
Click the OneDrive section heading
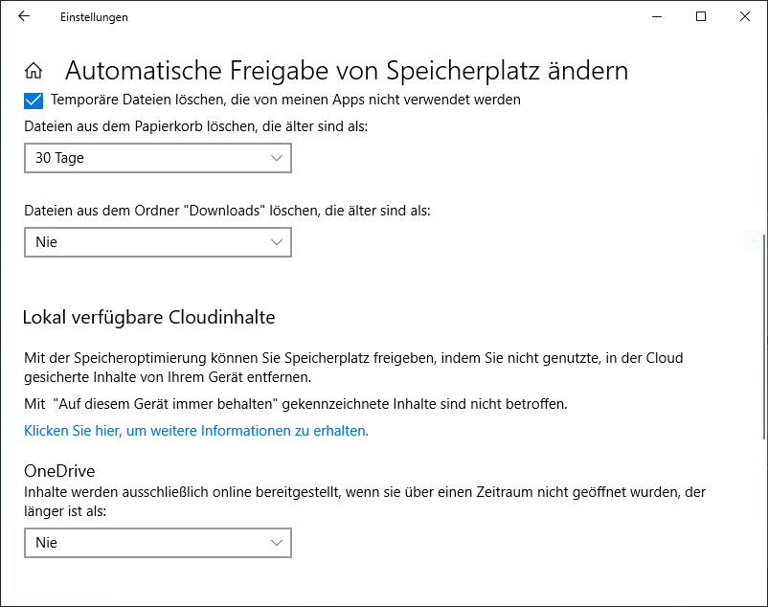coord(59,471)
